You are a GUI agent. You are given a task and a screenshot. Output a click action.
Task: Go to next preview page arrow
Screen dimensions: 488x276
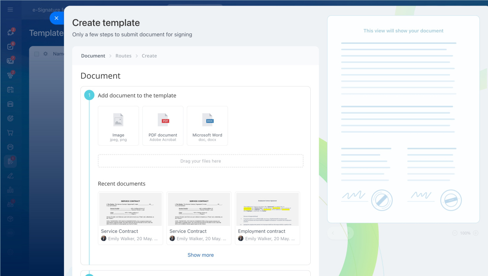pos(348,233)
